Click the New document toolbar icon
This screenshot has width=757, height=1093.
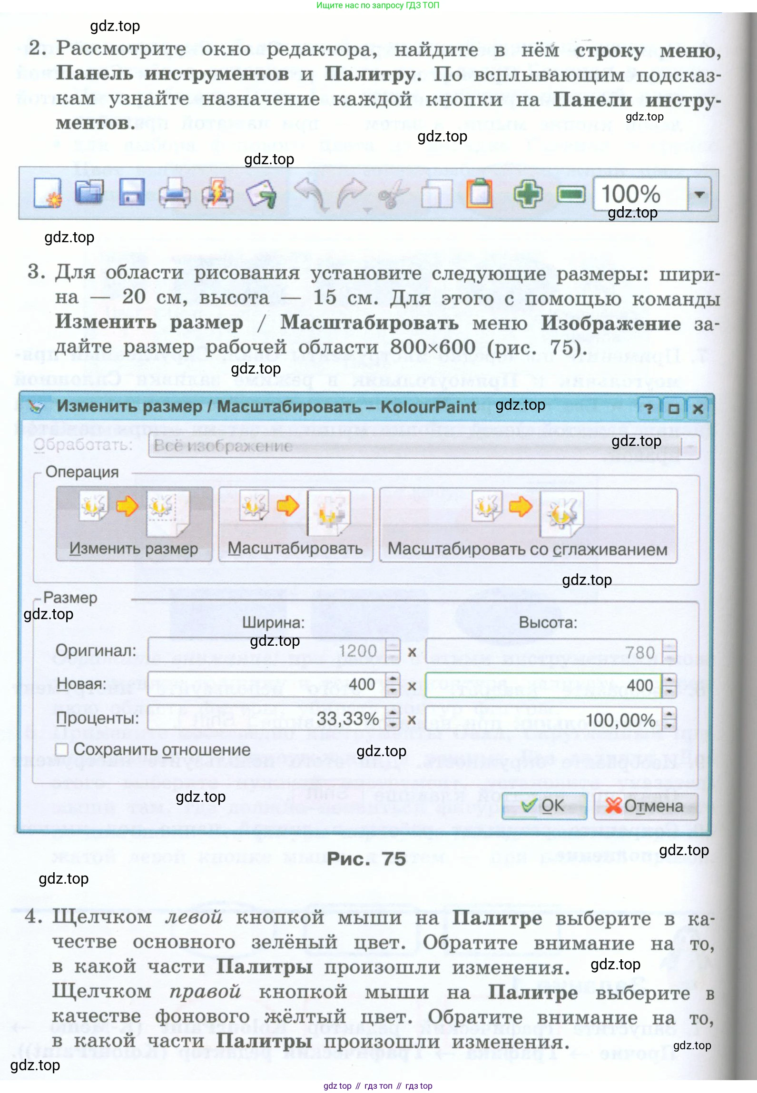[48, 193]
